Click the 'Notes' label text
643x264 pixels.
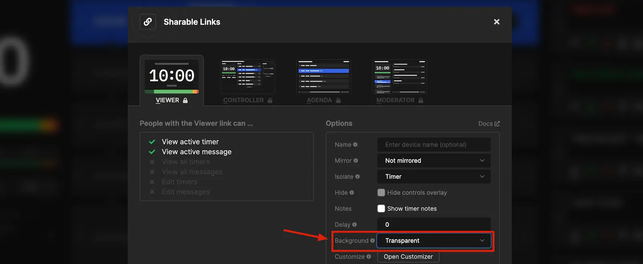pos(343,209)
